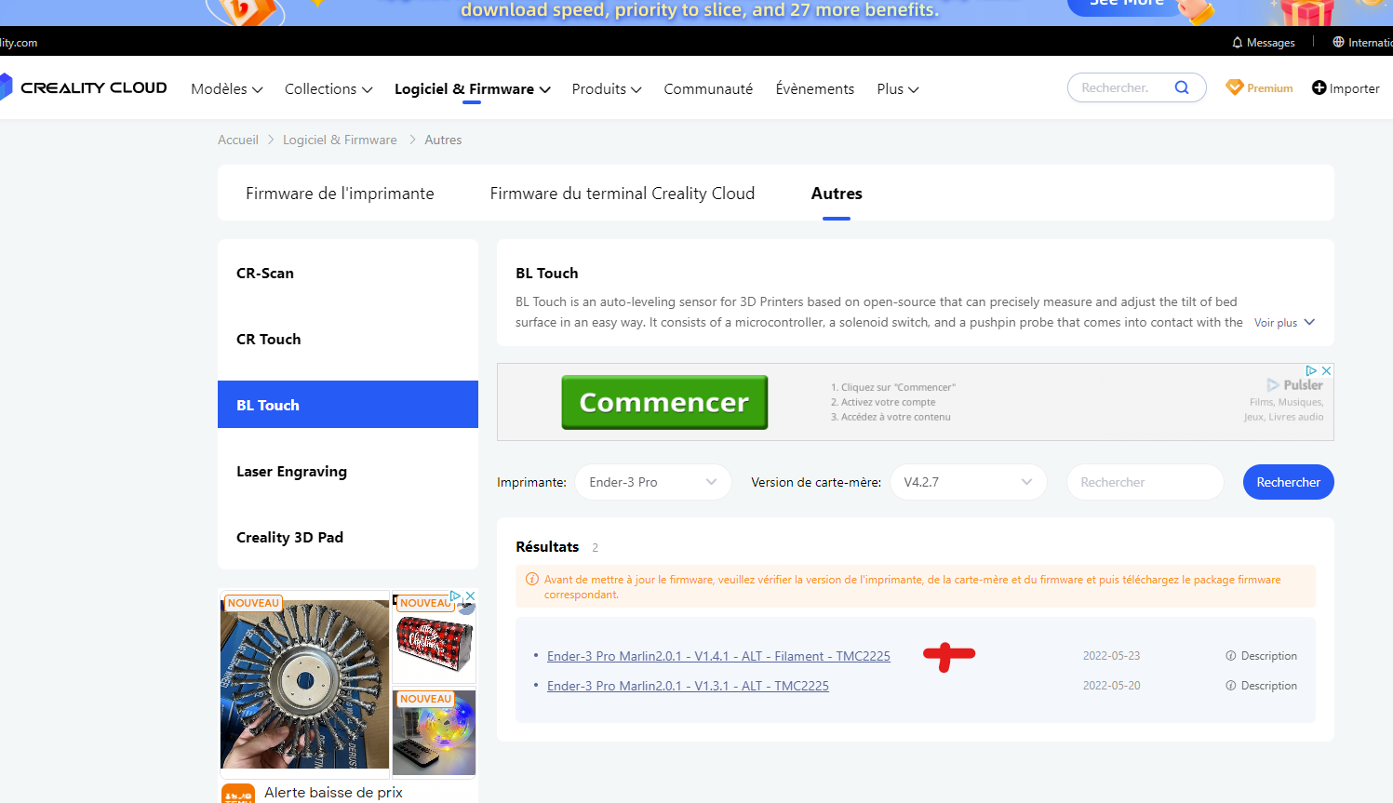Image resolution: width=1393 pixels, height=803 pixels.
Task: Click AdChoices triangle icon on Commencer ad
Action: click(1311, 370)
